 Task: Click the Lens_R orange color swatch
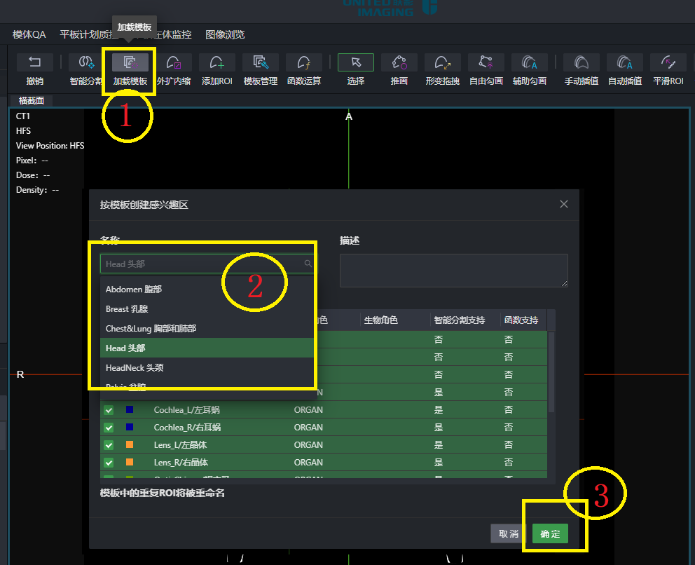click(x=130, y=462)
